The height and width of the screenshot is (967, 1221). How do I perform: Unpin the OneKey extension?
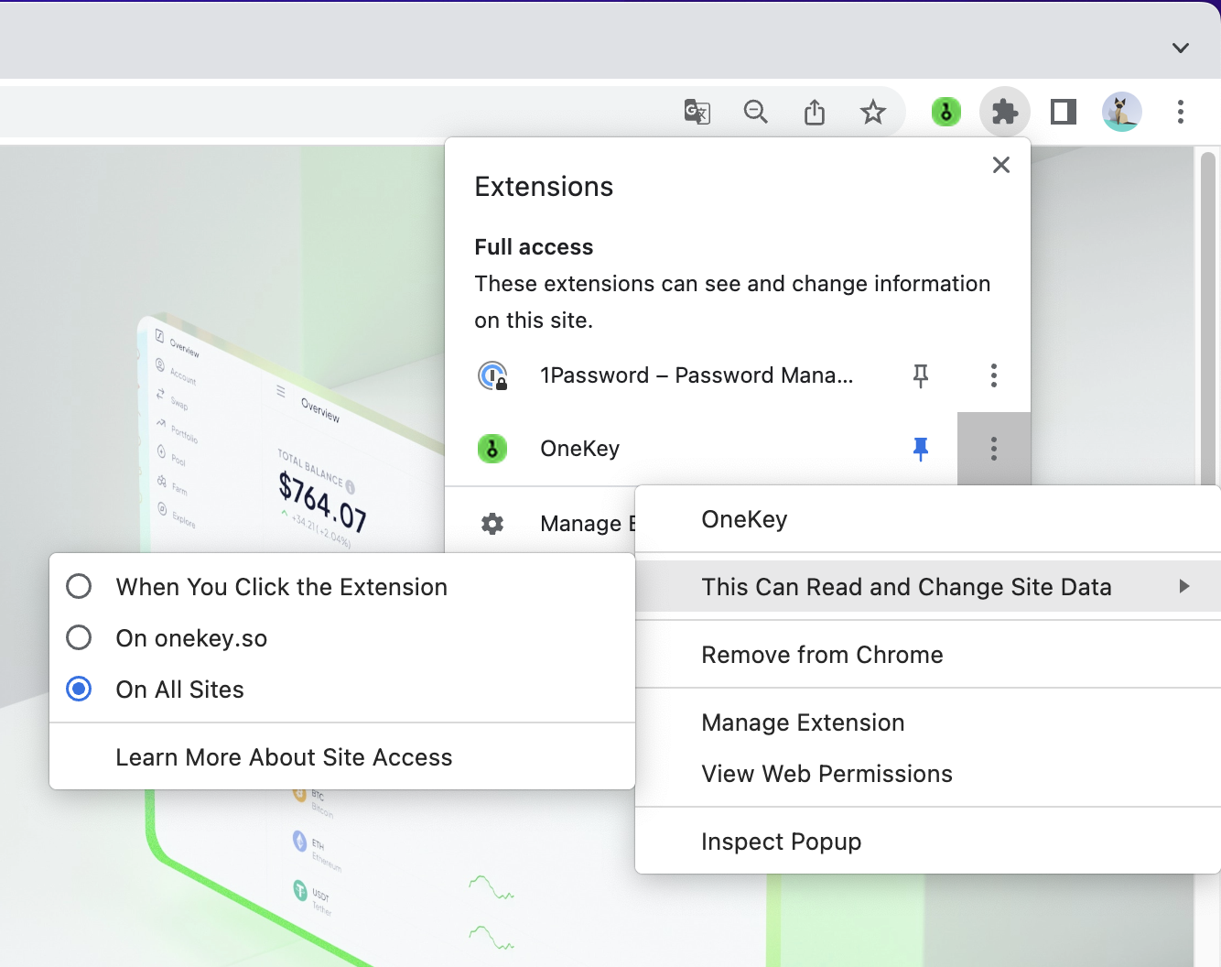click(921, 449)
